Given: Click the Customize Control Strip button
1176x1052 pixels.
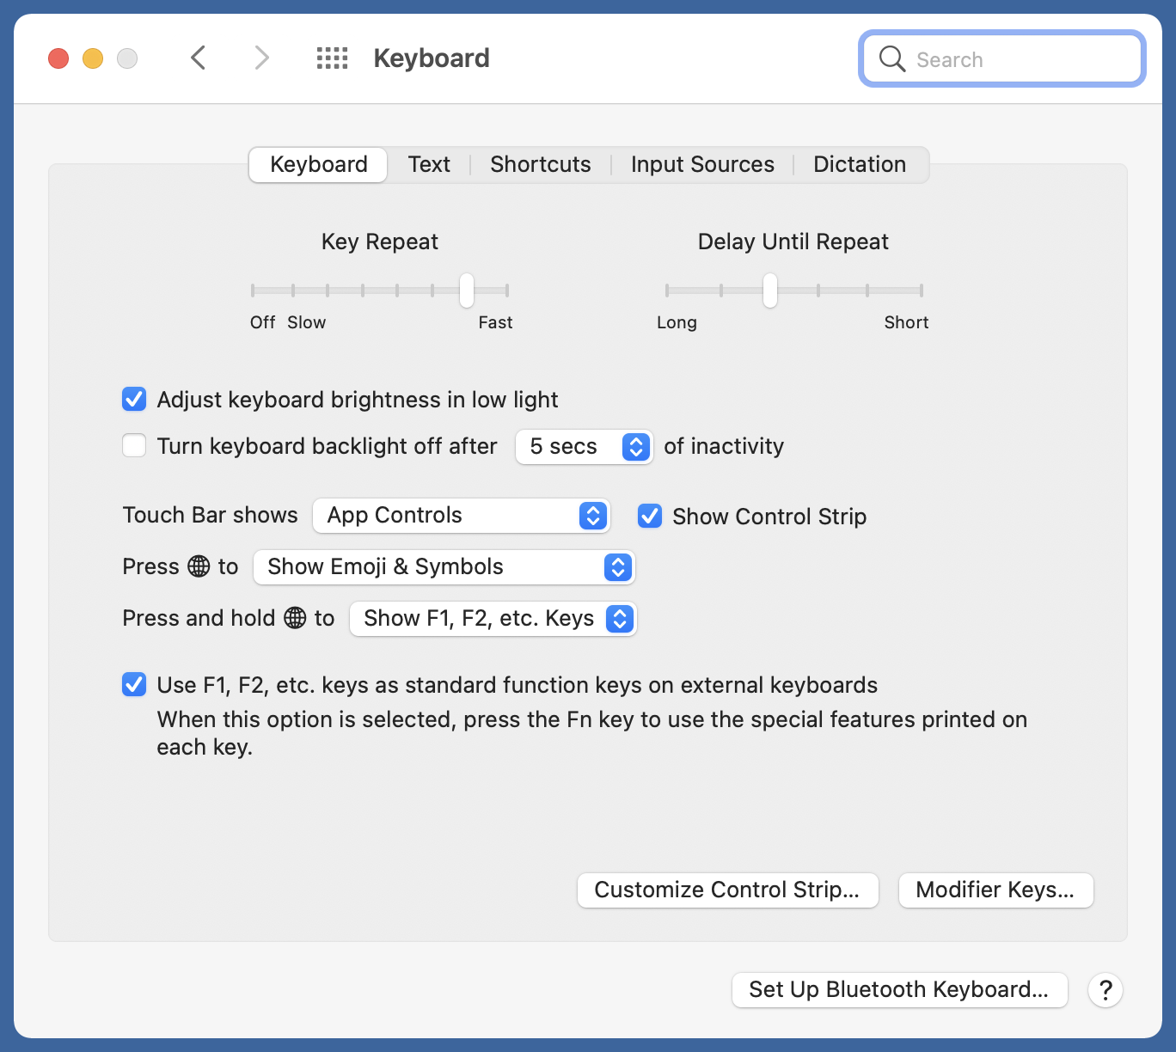Looking at the screenshot, I should click(x=727, y=890).
